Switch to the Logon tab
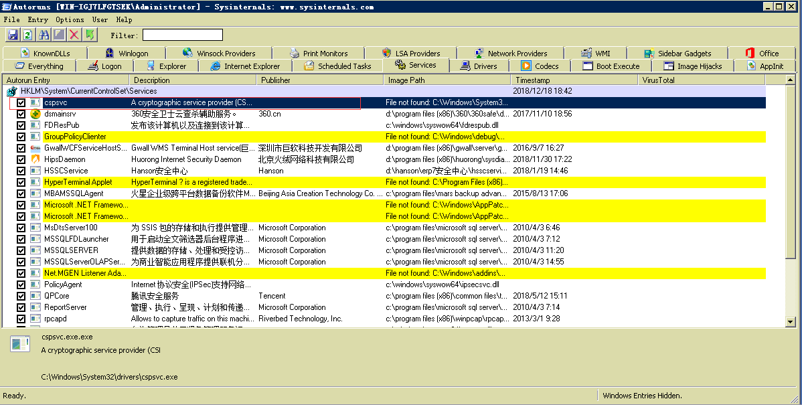802x405 pixels. pyautogui.click(x=104, y=66)
